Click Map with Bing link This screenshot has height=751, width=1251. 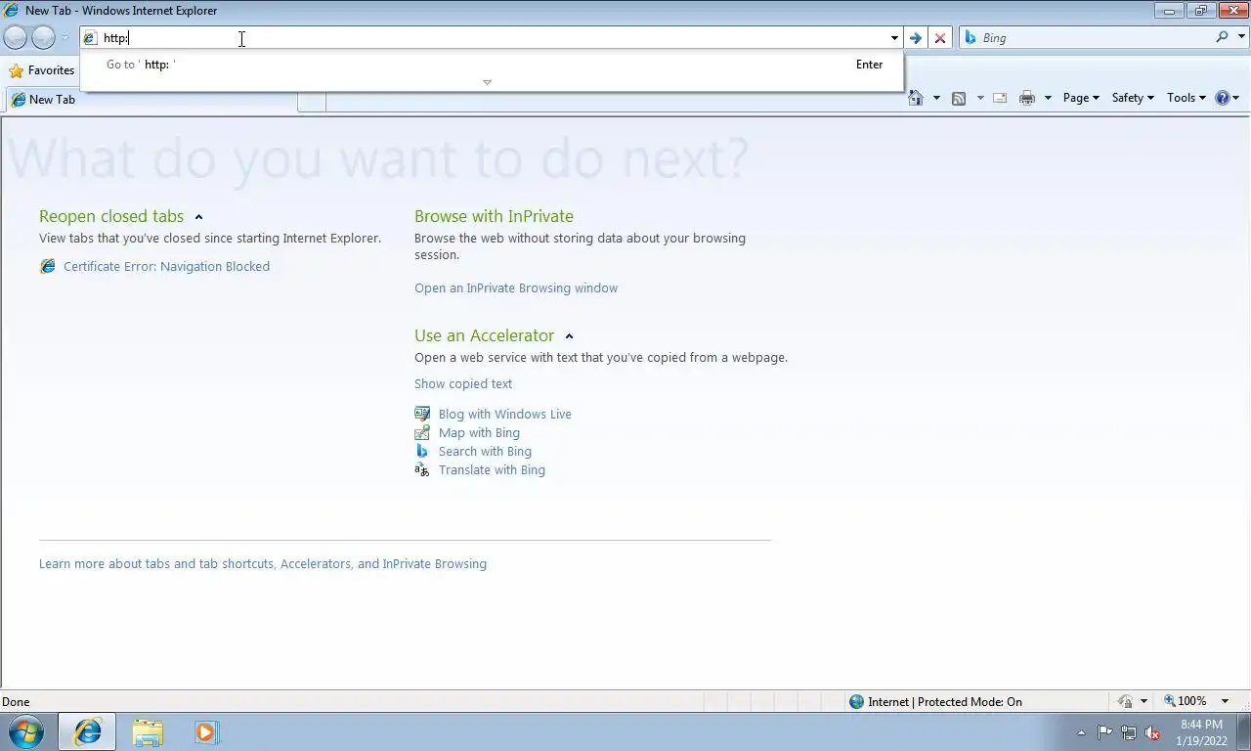tap(479, 432)
